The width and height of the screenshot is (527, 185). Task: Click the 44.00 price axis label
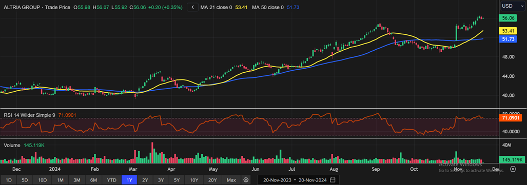pyautogui.click(x=508, y=76)
